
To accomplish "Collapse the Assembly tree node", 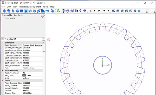I will pos(3,15).
